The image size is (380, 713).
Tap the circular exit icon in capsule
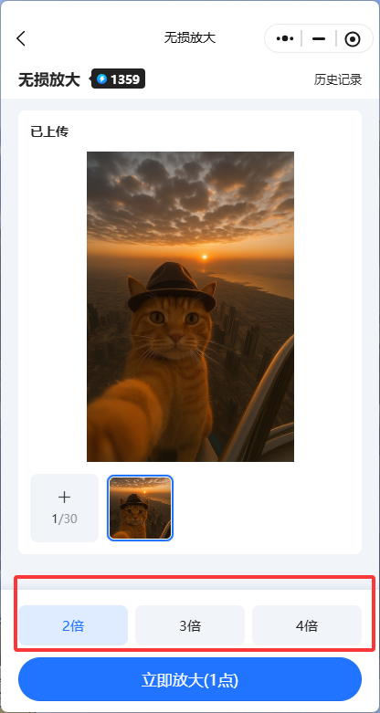click(353, 39)
